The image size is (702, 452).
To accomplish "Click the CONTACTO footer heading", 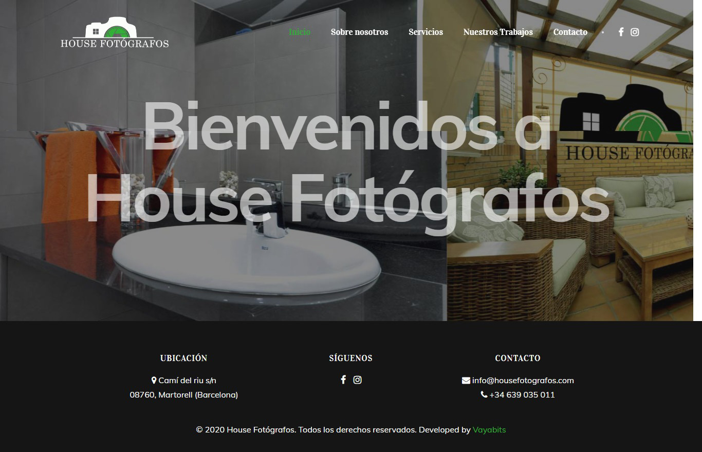I will click(518, 358).
